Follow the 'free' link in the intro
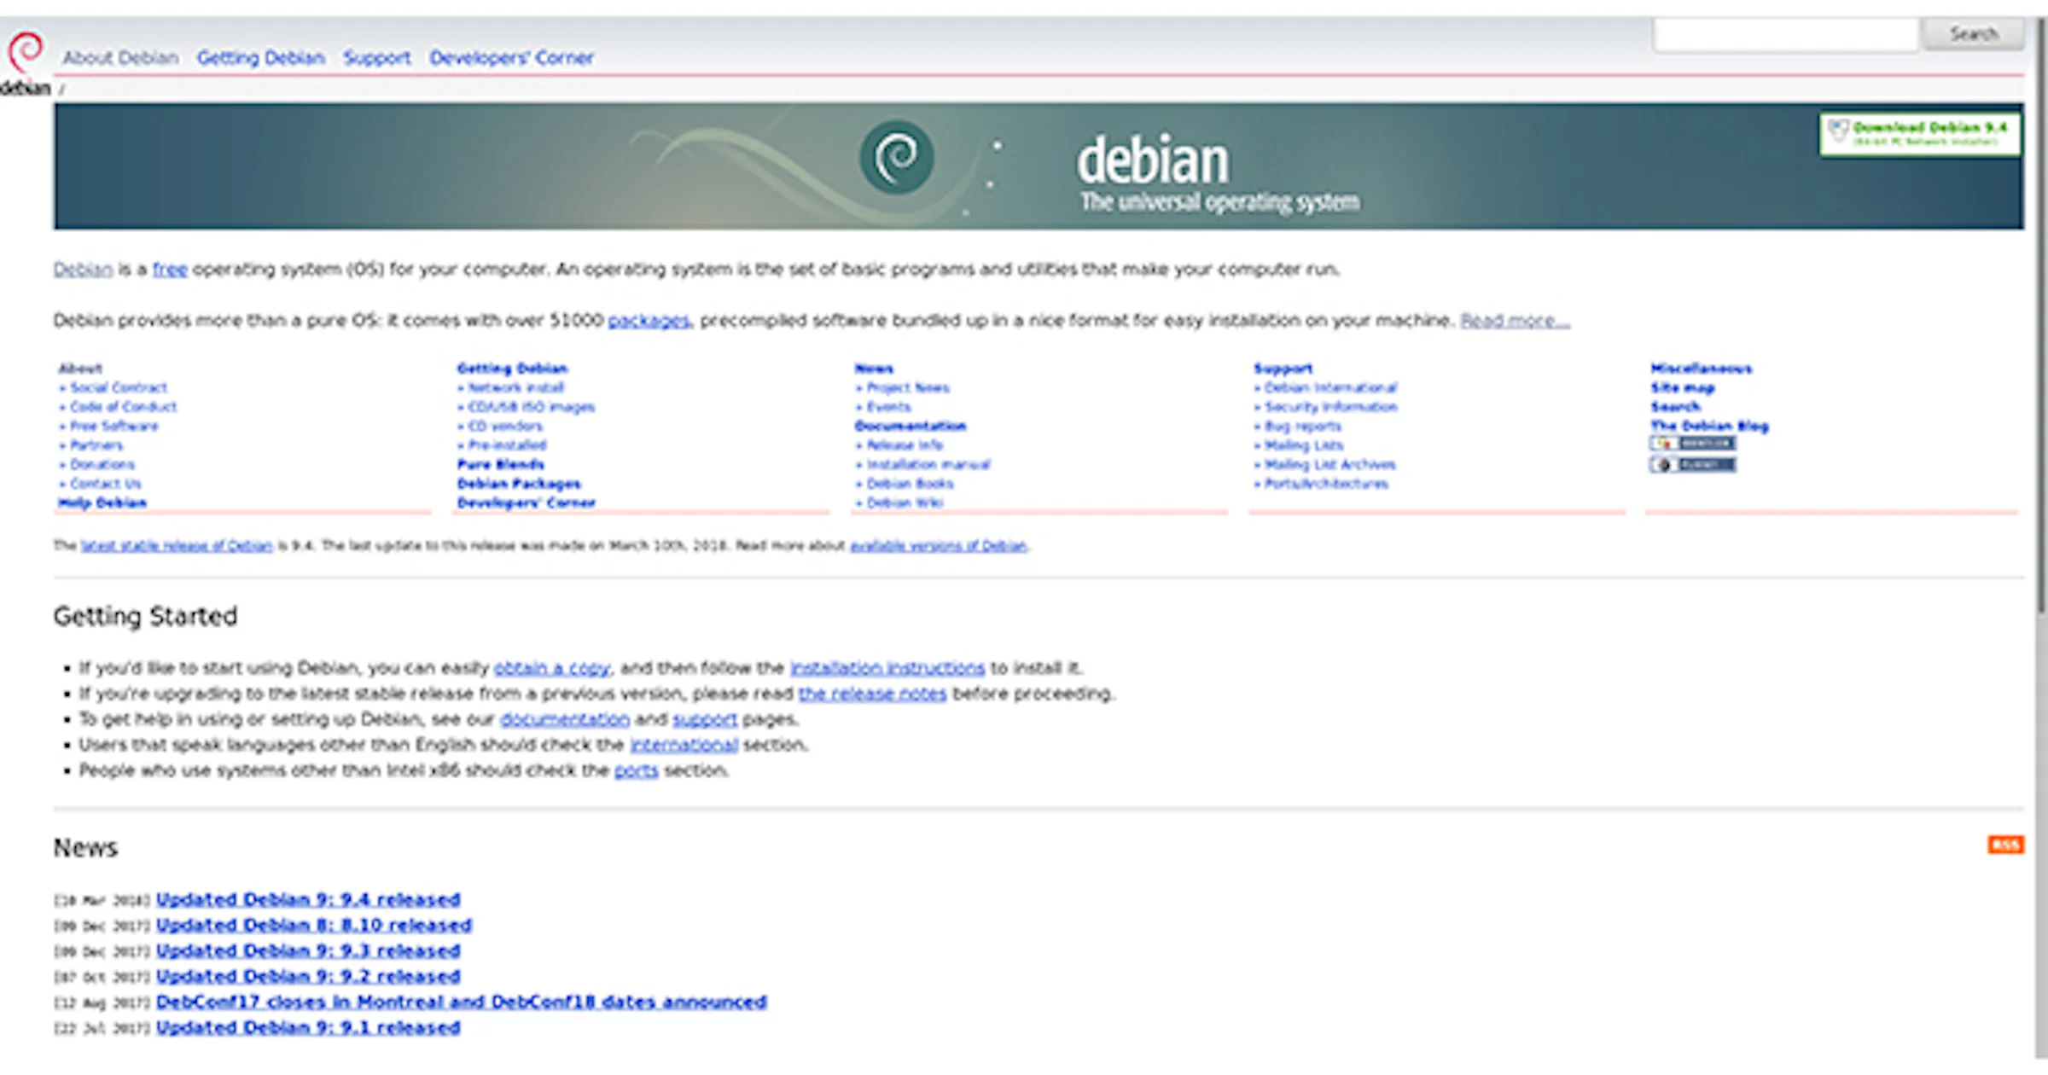This screenshot has width=2048, height=1075. coord(170,270)
